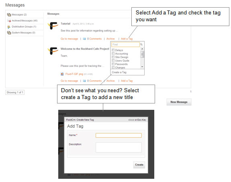Click the Archived Messages icon in sidebar

[x=9, y=21]
